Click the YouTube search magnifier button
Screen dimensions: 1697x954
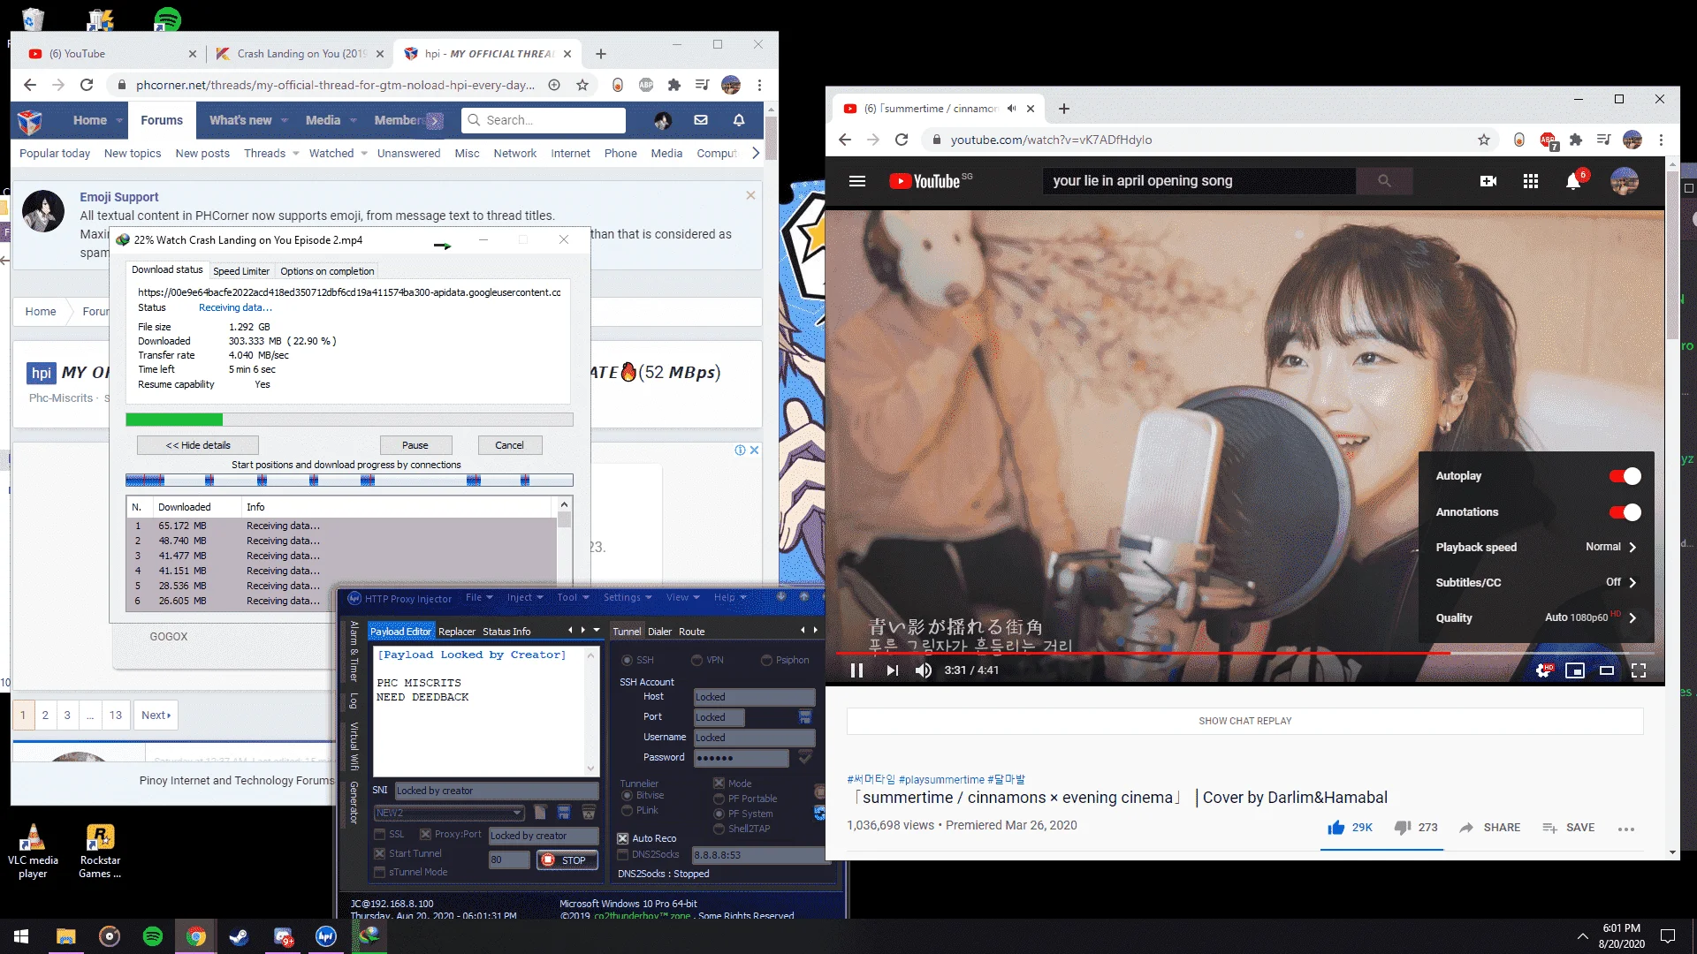pyautogui.click(x=1384, y=181)
